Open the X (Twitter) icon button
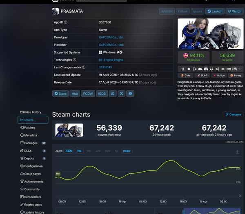The width and height of the screenshot is (245, 214). click(121, 94)
